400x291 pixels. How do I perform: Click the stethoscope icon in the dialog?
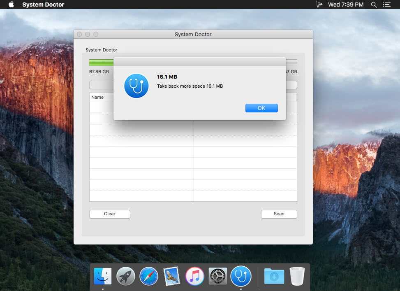tap(136, 86)
